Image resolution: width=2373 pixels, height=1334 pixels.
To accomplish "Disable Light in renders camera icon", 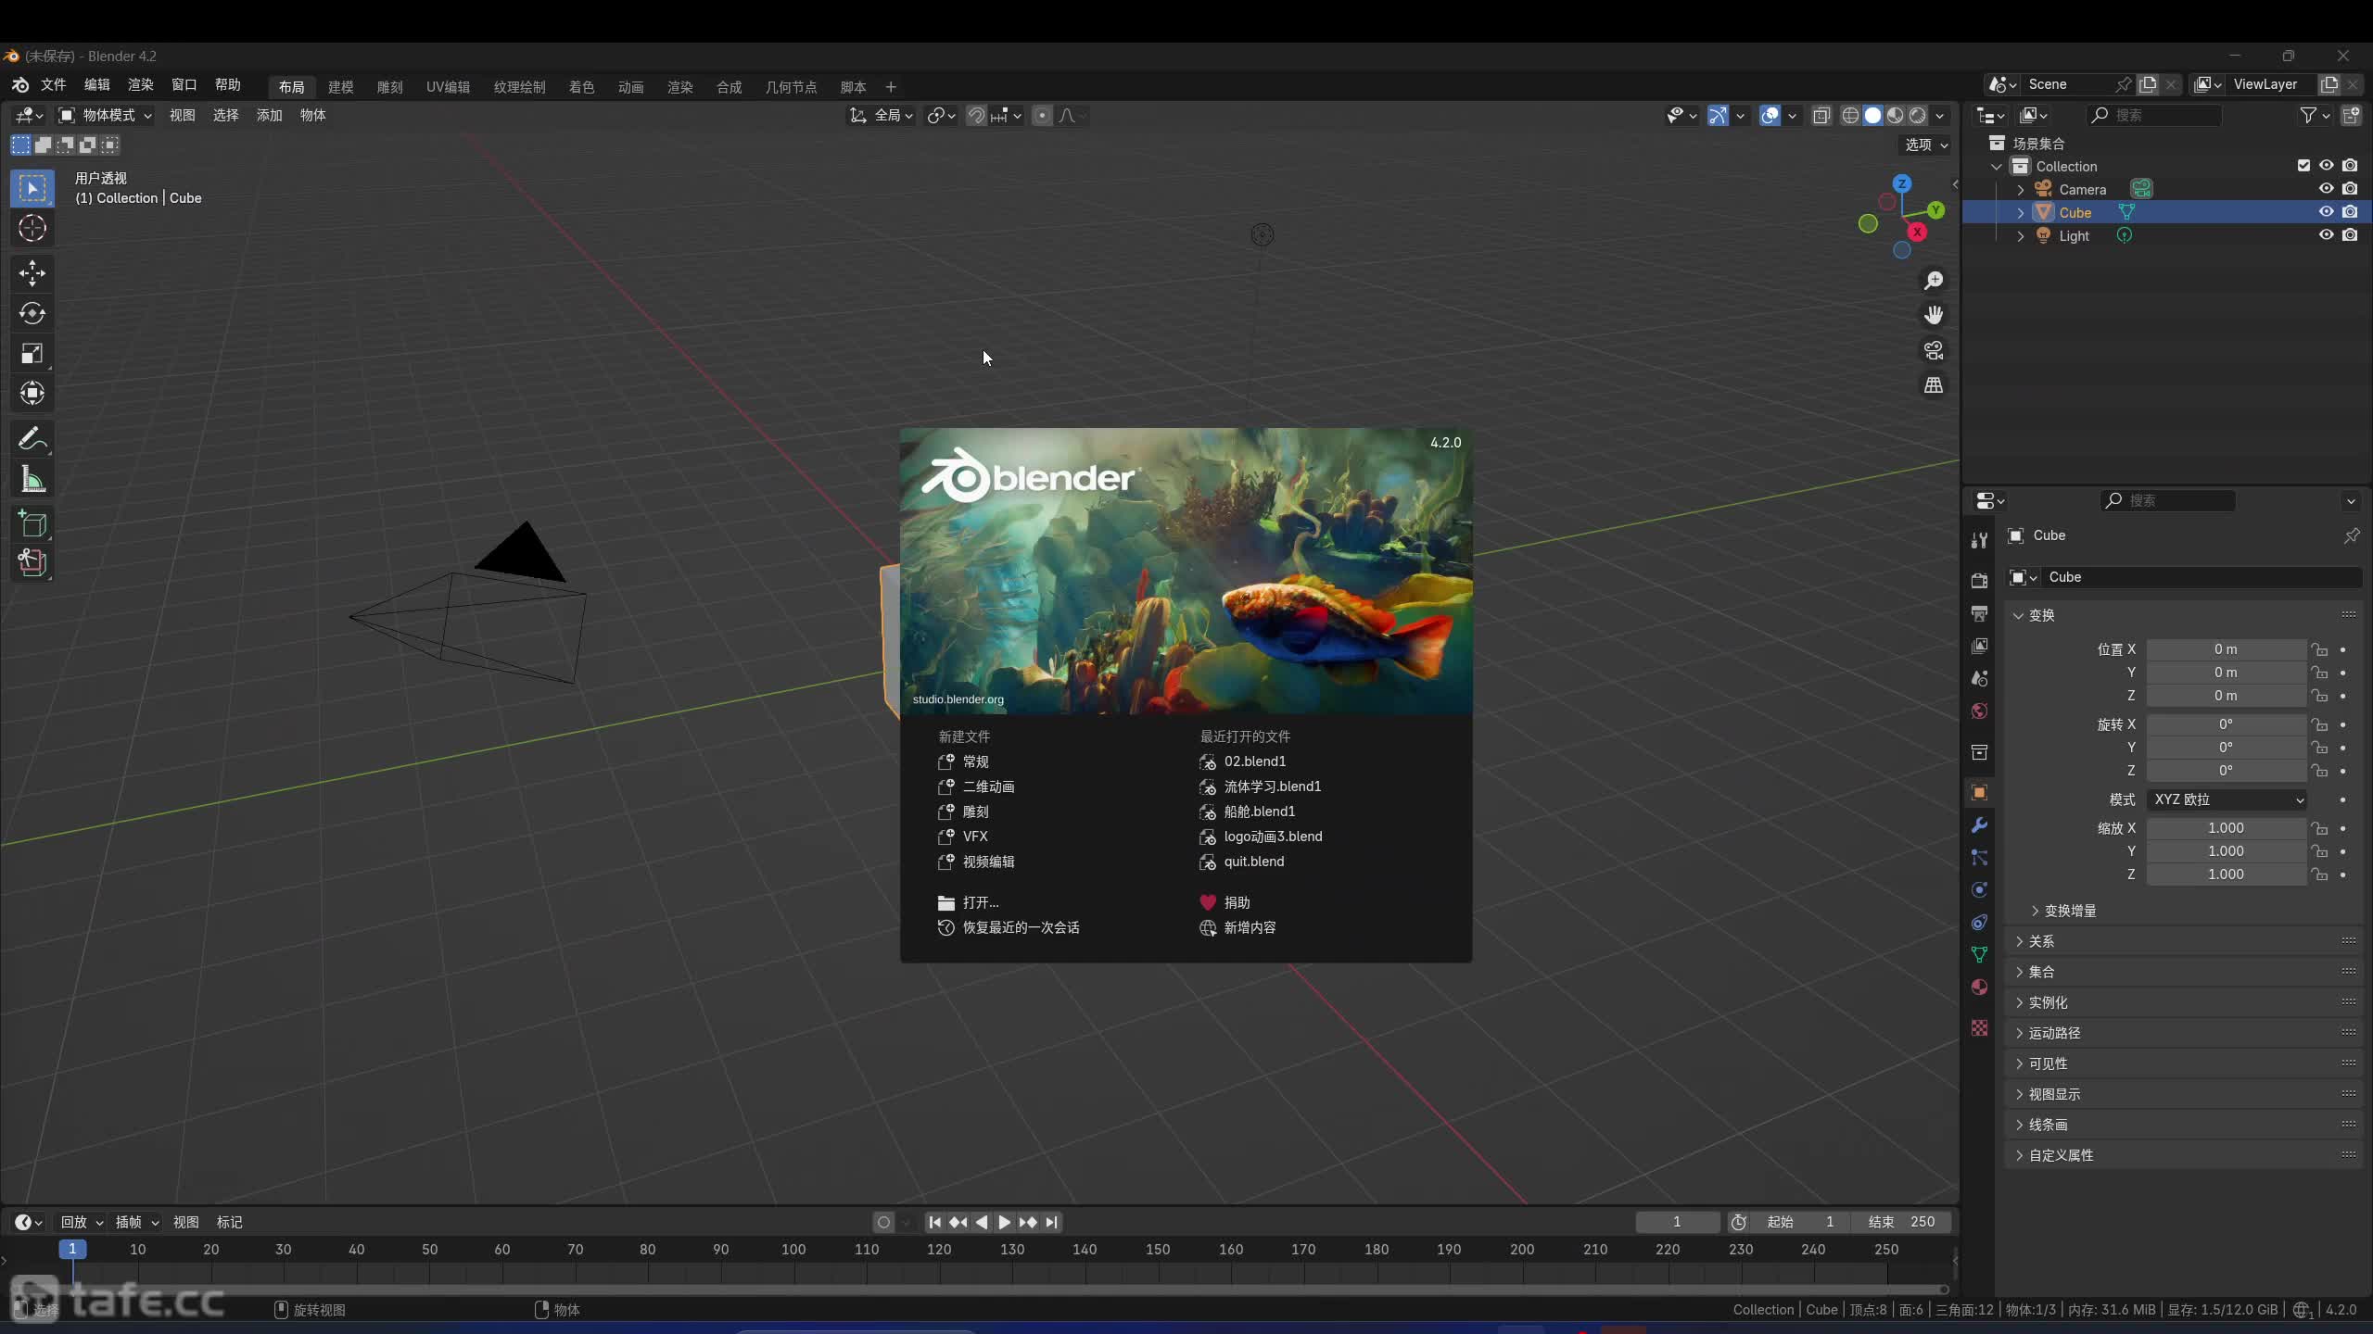I will point(2350,235).
